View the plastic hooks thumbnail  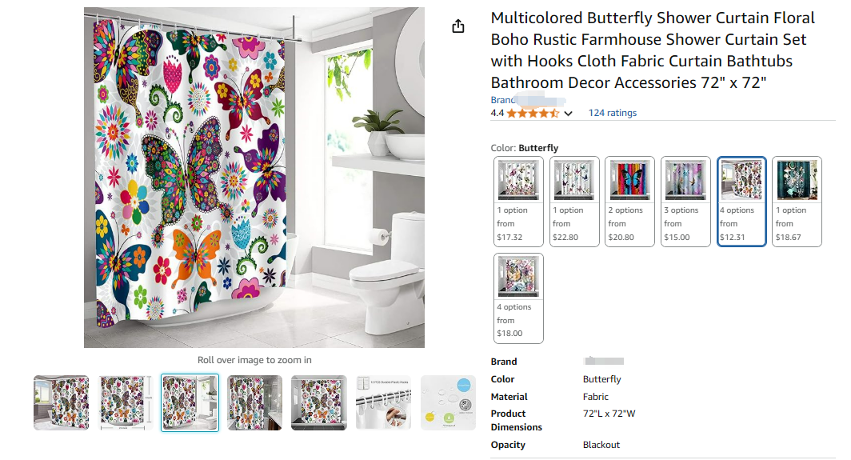point(383,403)
